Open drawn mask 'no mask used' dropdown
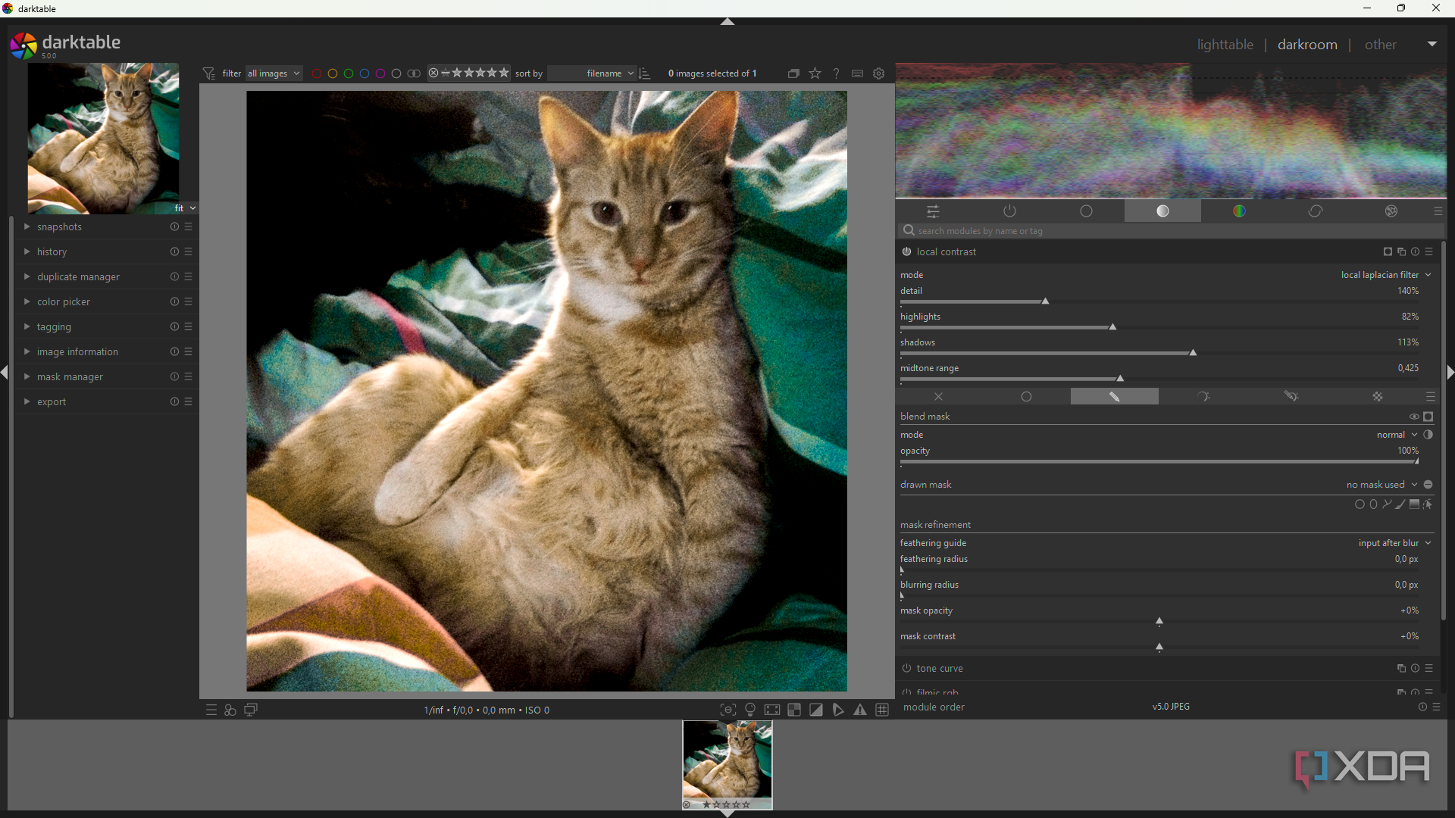Screen dimensions: 1455x818 (1381, 485)
